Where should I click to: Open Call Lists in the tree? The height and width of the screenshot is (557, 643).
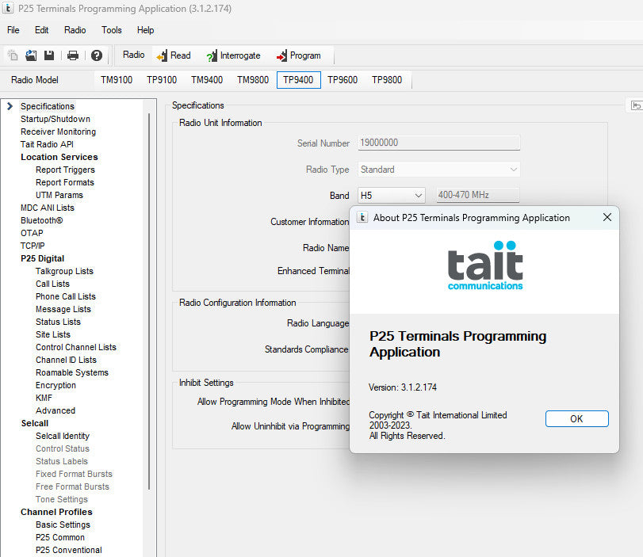(x=52, y=284)
